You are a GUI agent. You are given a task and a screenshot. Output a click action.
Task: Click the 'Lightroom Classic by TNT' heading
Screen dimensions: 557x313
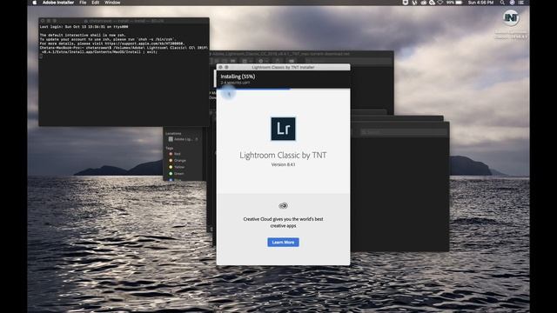283,155
